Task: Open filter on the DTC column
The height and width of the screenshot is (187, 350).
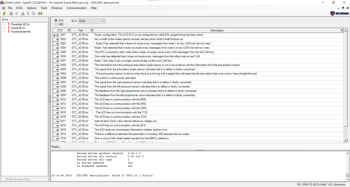Action: tap(68, 30)
